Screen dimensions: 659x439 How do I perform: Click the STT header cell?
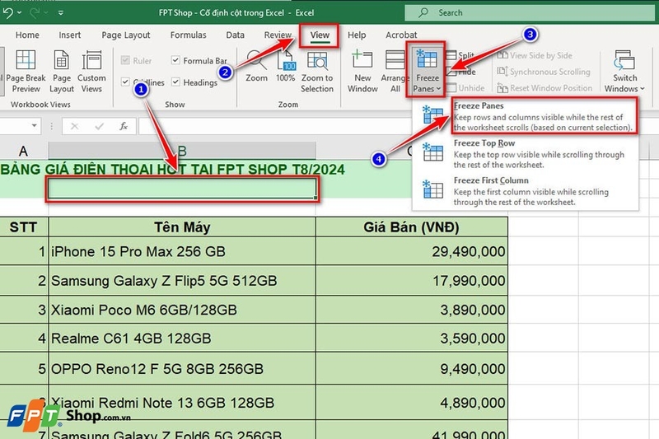(24, 227)
